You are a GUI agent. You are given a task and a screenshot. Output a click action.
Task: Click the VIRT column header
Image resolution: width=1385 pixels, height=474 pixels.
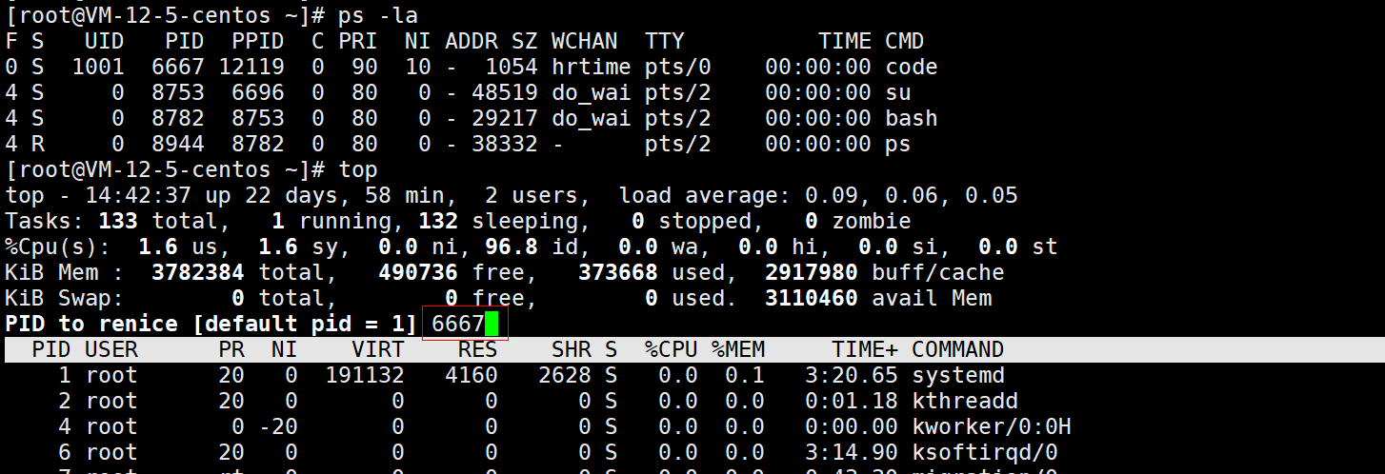coord(378,350)
